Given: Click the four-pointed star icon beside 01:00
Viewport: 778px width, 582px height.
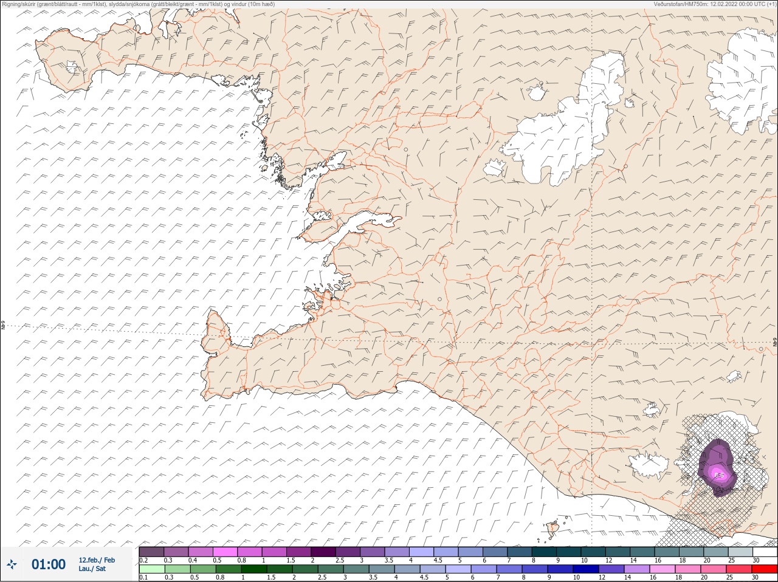Looking at the screenshot, I should [x=12, y=564].
